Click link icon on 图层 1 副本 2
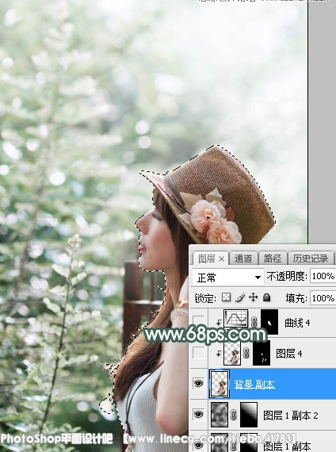Viewport: 336px width, 452px height. (234, 415)
